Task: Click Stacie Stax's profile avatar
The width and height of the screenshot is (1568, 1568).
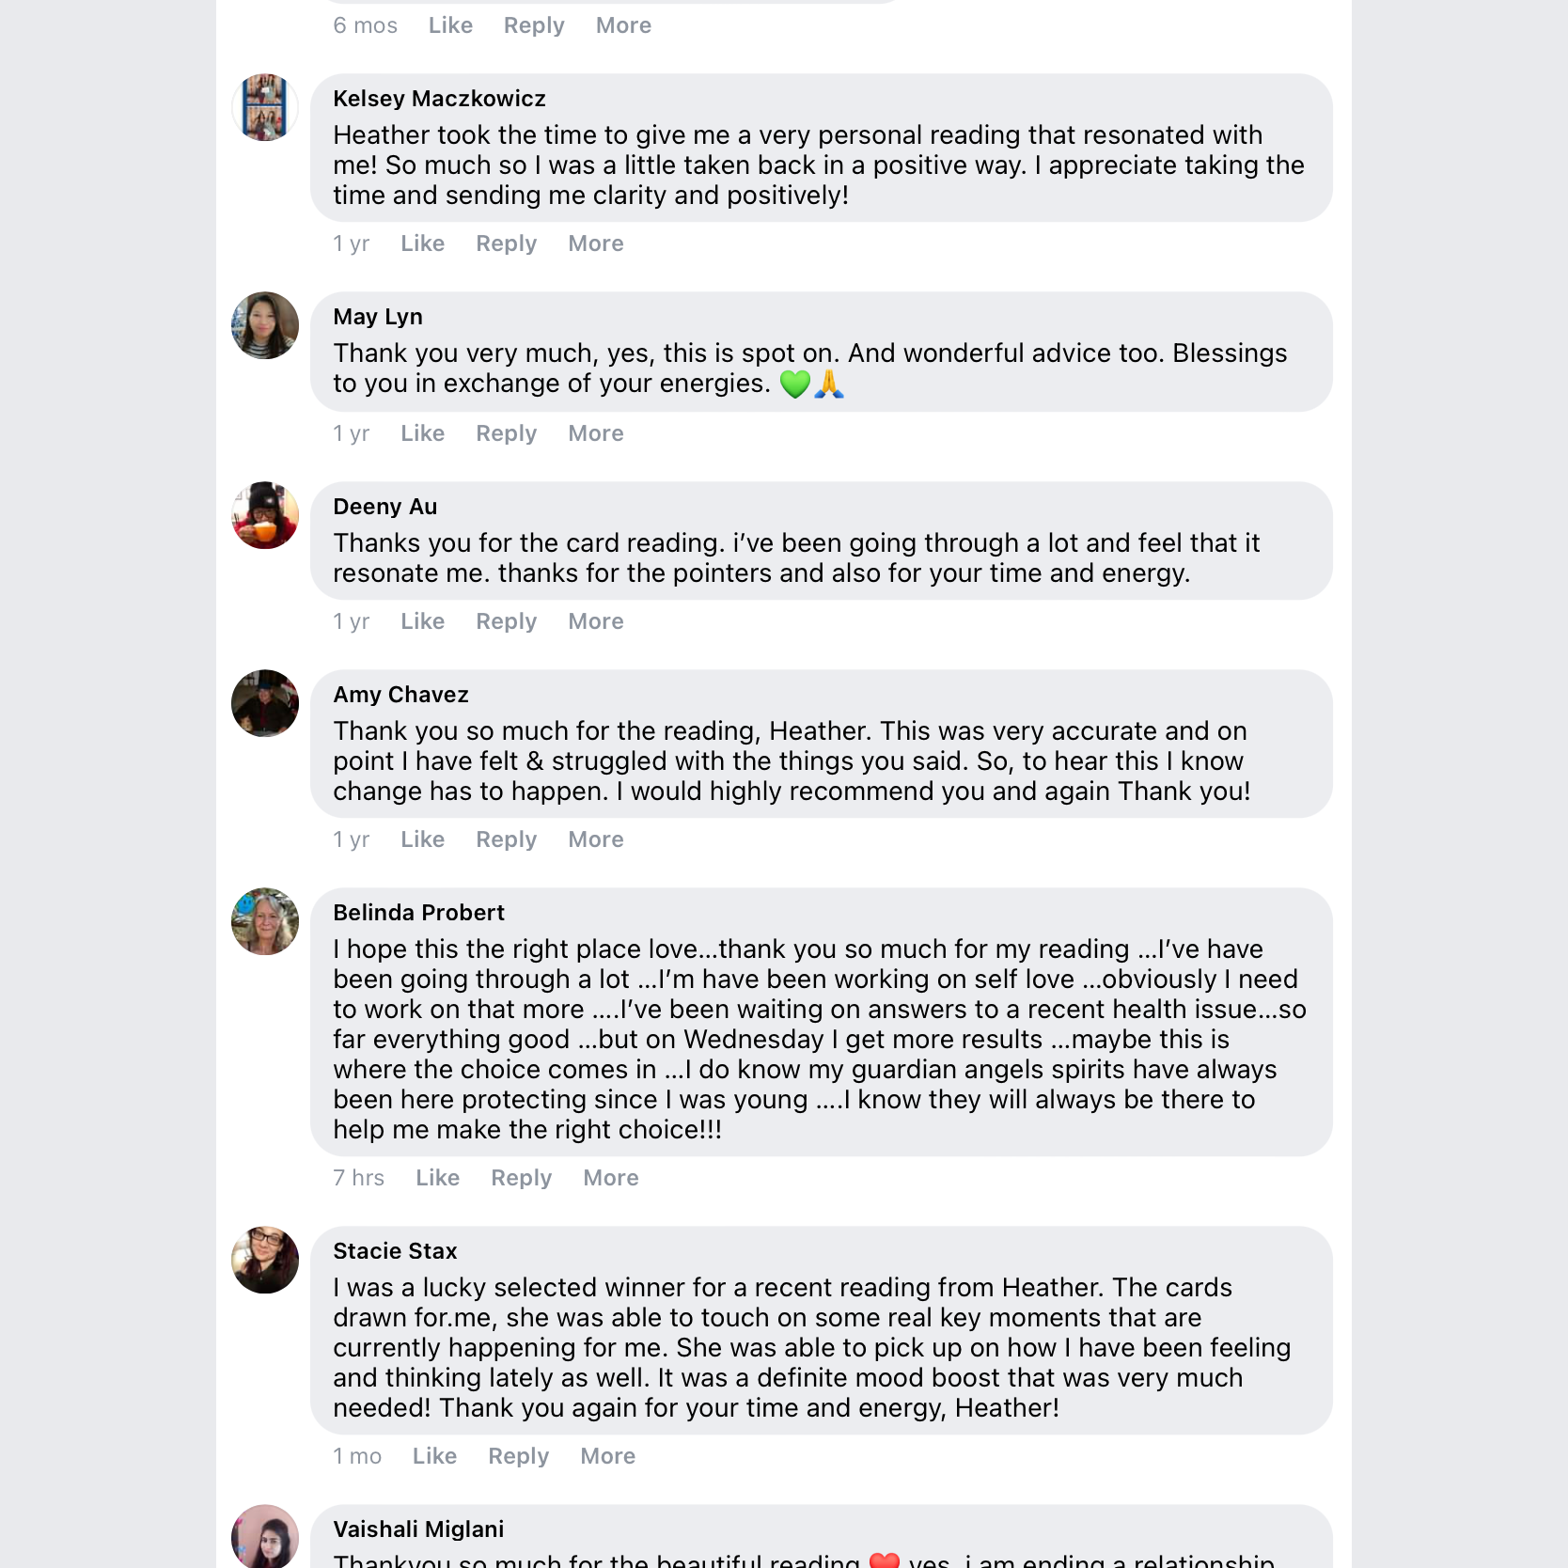Action: (x=265, y=1260)
